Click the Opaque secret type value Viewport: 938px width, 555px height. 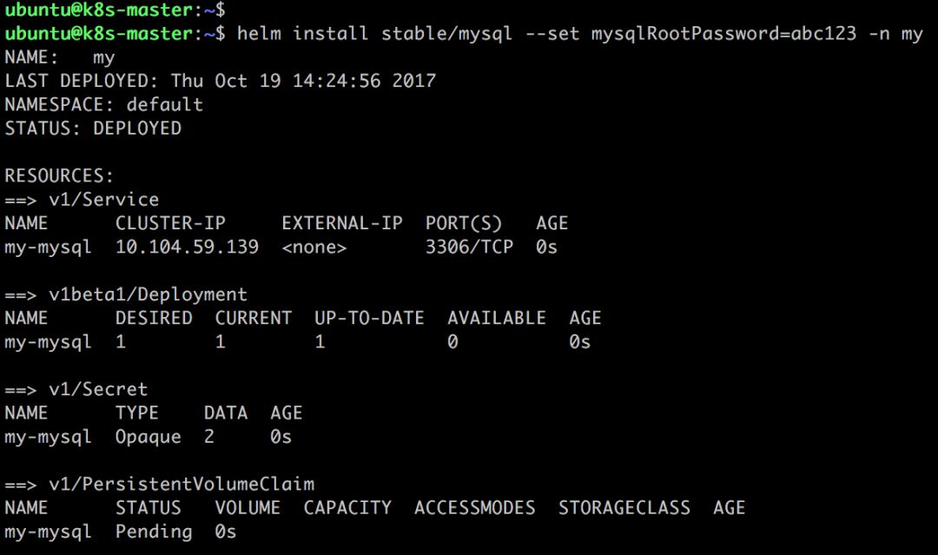tap(149, 437)
